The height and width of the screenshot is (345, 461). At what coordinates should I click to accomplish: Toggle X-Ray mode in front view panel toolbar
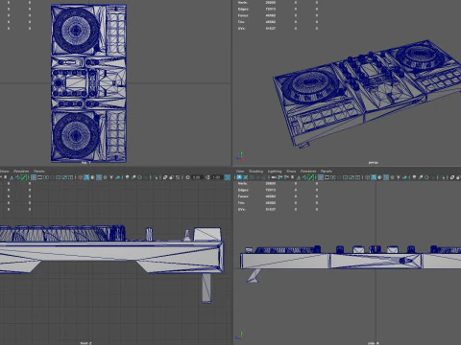pyautogui.click(x=165, y=177)
